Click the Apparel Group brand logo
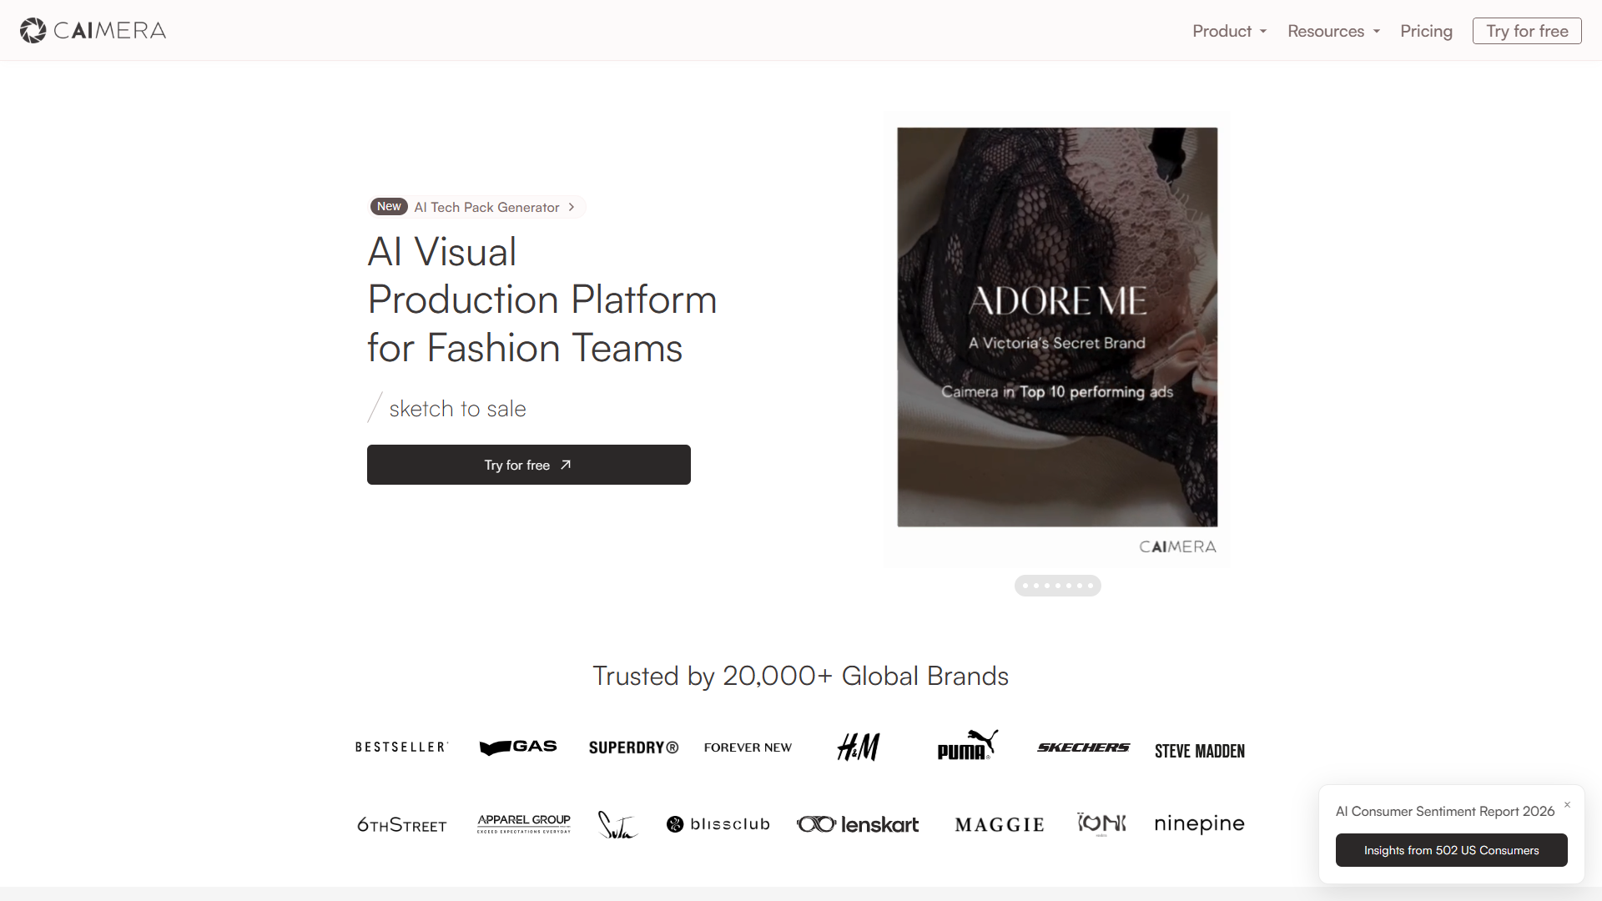 pyautogui.click(x=524, y=823)
